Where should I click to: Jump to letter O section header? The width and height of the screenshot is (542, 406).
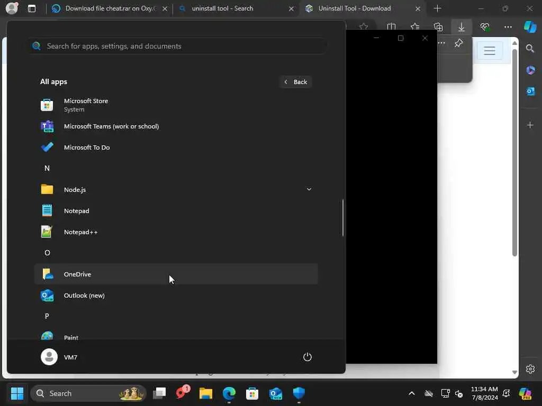[47, 253]
